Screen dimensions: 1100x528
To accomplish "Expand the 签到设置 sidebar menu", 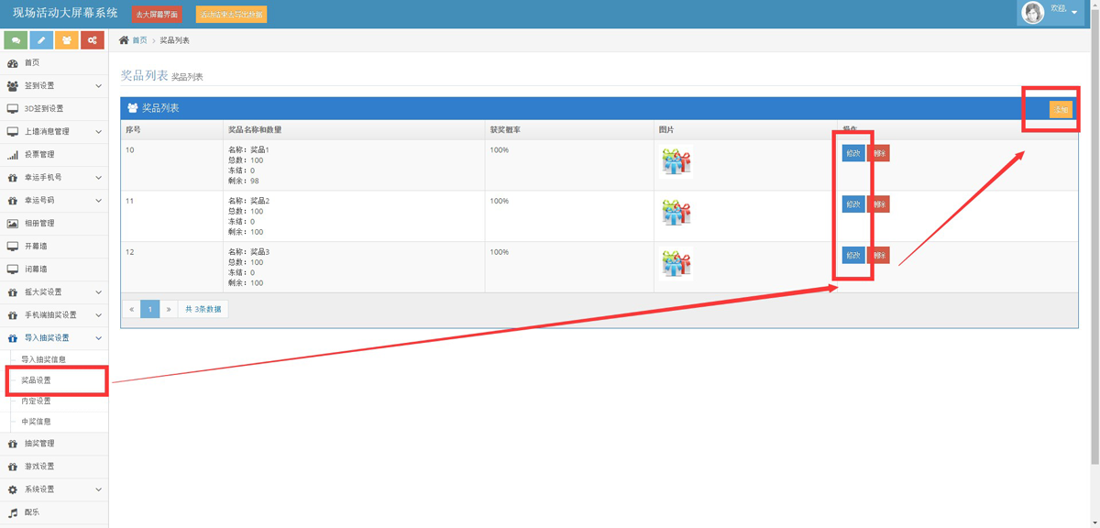I will [54, 86].
